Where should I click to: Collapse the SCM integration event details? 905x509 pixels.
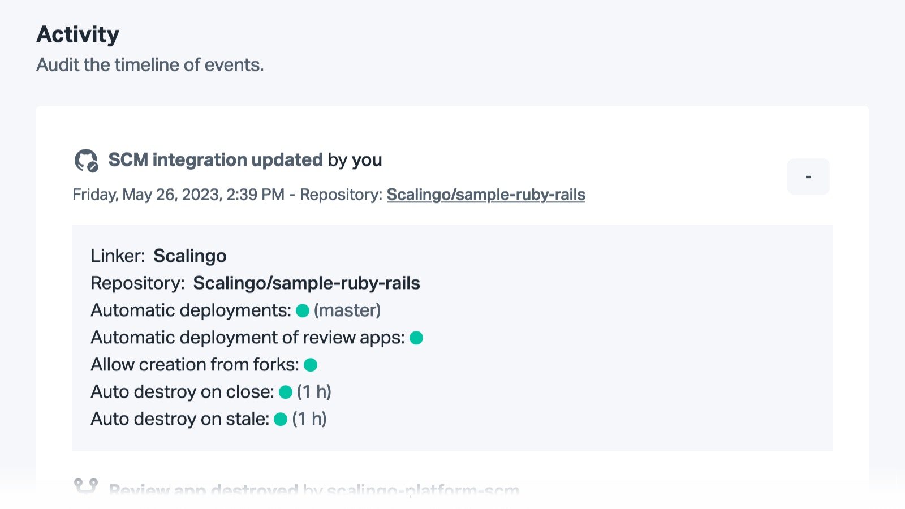[x=808, y=176]
